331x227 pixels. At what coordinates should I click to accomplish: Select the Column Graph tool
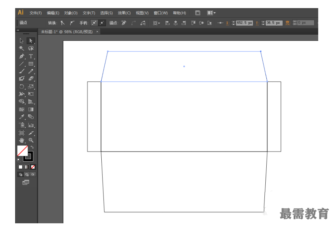pyautogui.click(x=31, y=125)
